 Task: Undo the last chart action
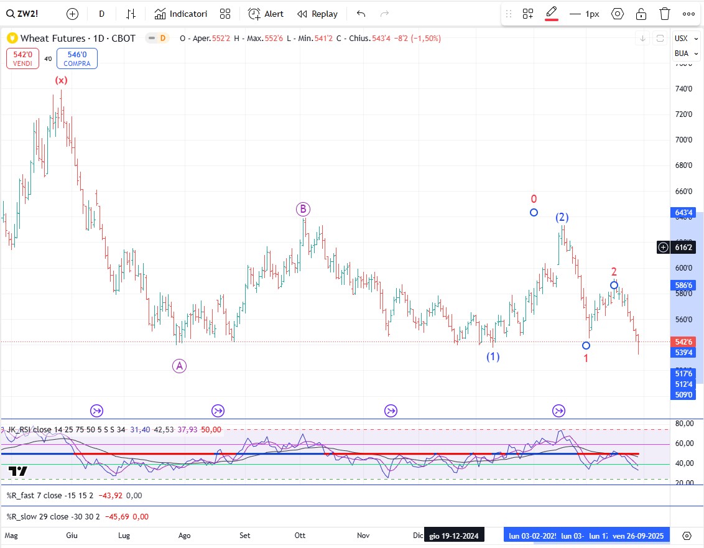pos(361,14)
